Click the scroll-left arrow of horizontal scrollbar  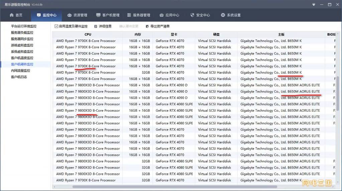[x=54, y=187]
